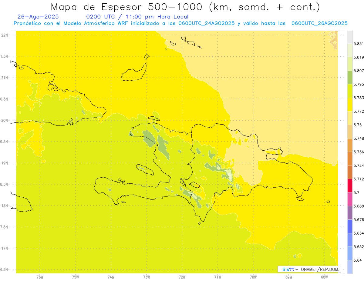Click the latitude label 22N
The image size is (364, 281).
click(x=5, y=35)
